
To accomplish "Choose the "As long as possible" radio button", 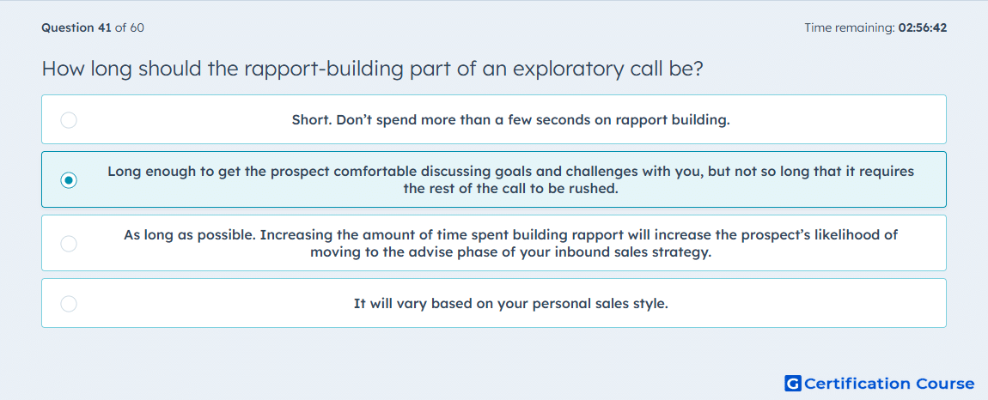I will pyautogui.click(x=69, y=243).
